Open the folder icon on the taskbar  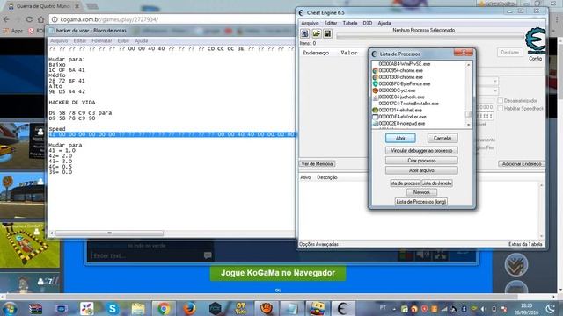138,308
